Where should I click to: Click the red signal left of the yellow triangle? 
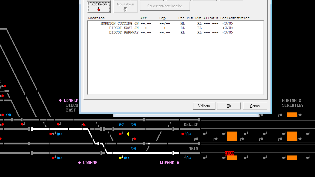pyautogui.click(x=120, y=134)
